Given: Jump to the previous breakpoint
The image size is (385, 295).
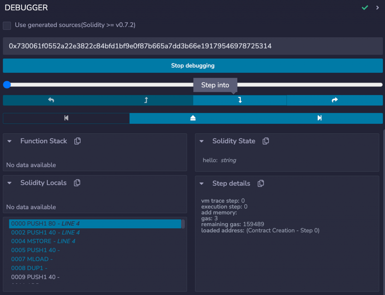Looking at the screenshot, I should pos(66,118).
